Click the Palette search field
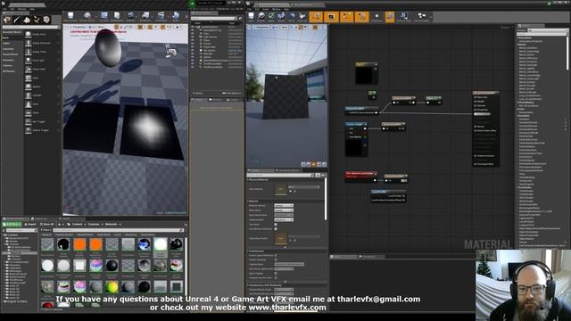The height and width of the screenshot is (321, 571). coord(542,34)
